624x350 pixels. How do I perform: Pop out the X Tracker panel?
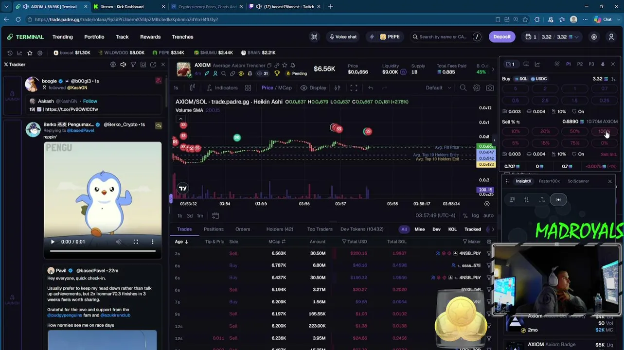coord(153,64)
